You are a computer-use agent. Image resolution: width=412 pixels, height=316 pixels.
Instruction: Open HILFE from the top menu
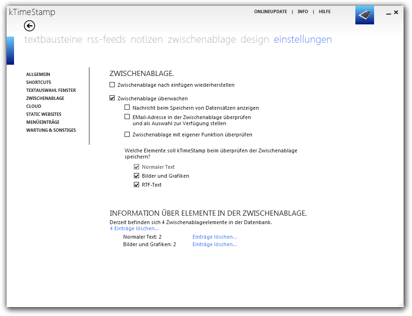[324, 12]
